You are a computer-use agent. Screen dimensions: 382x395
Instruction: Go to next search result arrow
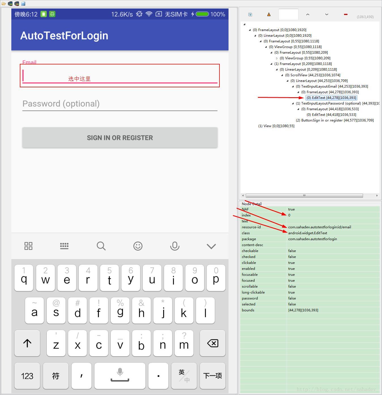(x=326, y=14)
